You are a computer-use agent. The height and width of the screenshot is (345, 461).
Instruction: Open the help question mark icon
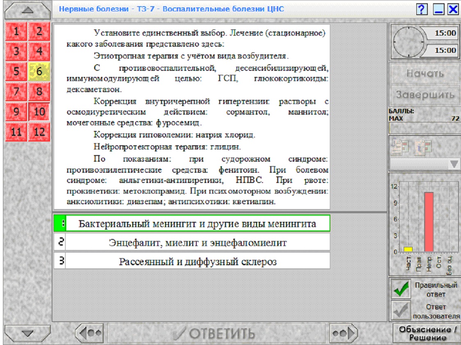click(422, 9)
